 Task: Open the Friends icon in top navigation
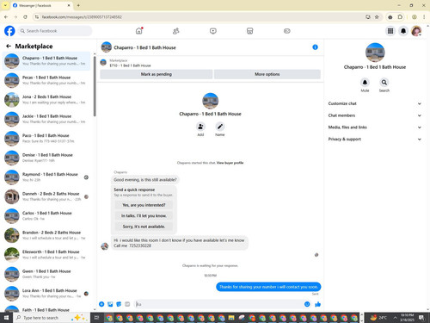pyautogui.click(x=175, y=31)
